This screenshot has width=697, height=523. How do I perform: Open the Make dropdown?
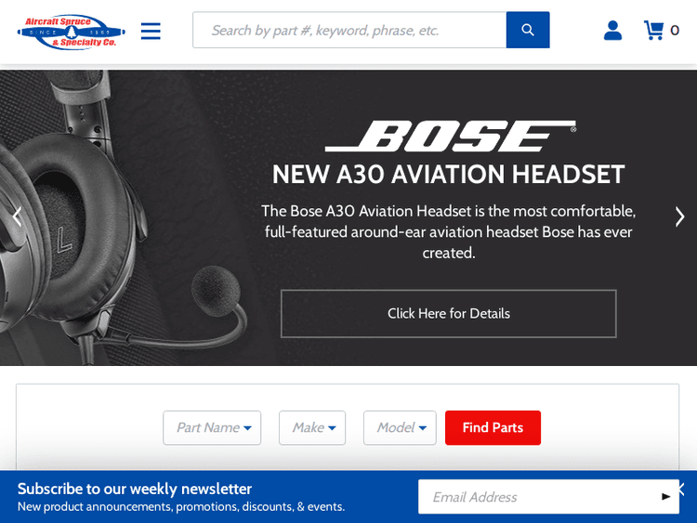312,427
